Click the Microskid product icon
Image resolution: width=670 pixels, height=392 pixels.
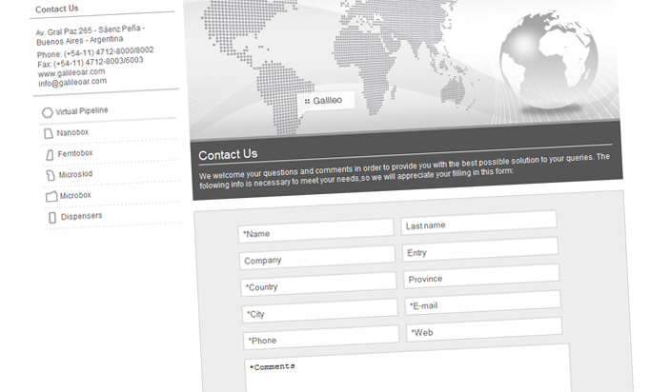click(x=51, y=175)
